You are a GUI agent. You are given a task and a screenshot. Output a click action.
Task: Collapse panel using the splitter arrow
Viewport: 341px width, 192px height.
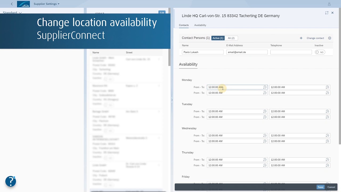tap(172, 100)
